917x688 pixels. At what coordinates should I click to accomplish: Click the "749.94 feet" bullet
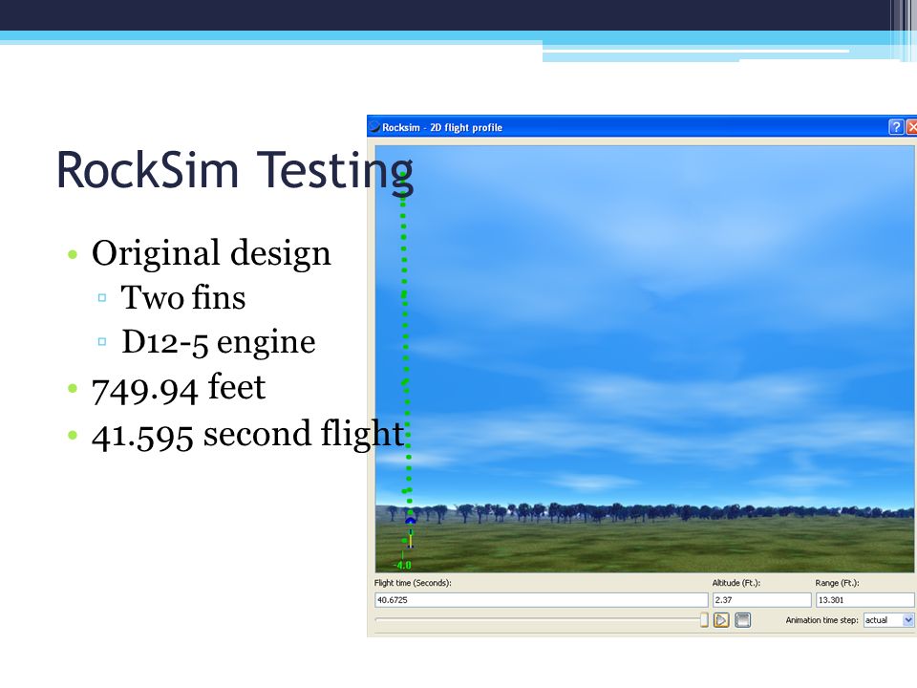tap(179, 389)
